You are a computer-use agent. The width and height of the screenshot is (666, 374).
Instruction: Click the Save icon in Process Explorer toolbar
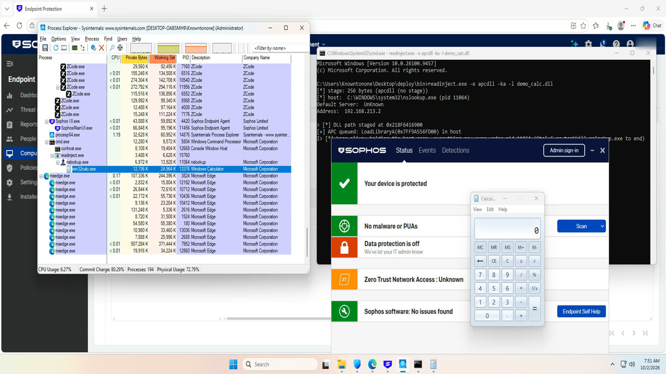point(45,48)
